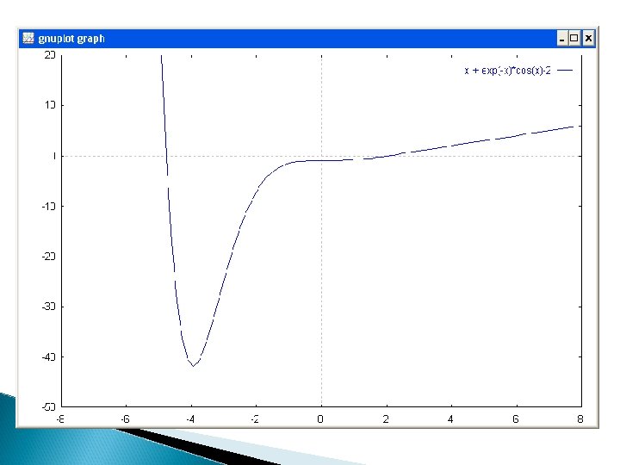Click the x-axis label 4
Viewport: 620px width, 465px height.
point(450,419)
